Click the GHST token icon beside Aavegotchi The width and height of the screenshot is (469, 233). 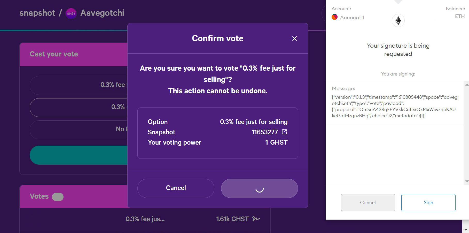71,13
